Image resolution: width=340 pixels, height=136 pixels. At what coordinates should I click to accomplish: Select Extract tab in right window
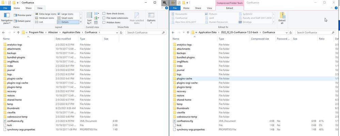[230, 8]
